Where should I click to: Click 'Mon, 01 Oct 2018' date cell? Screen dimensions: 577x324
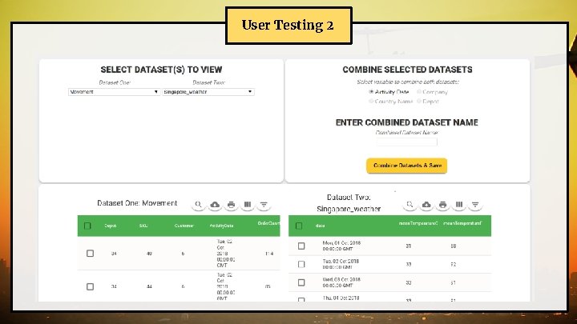(x=341, y=246)
